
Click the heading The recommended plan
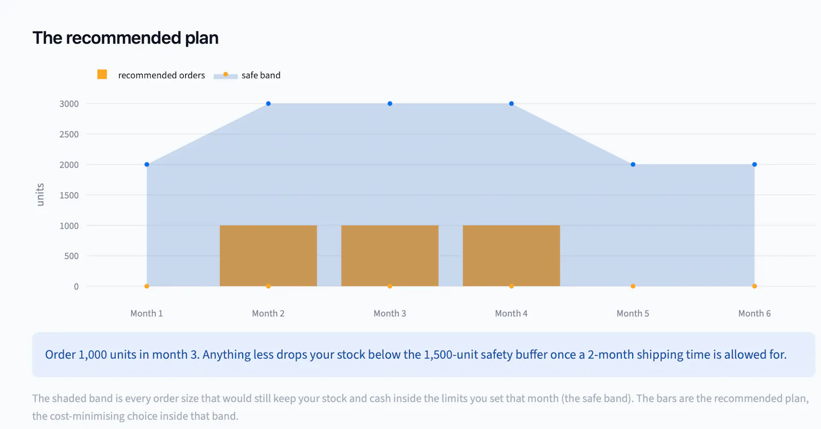pos(126,38)
